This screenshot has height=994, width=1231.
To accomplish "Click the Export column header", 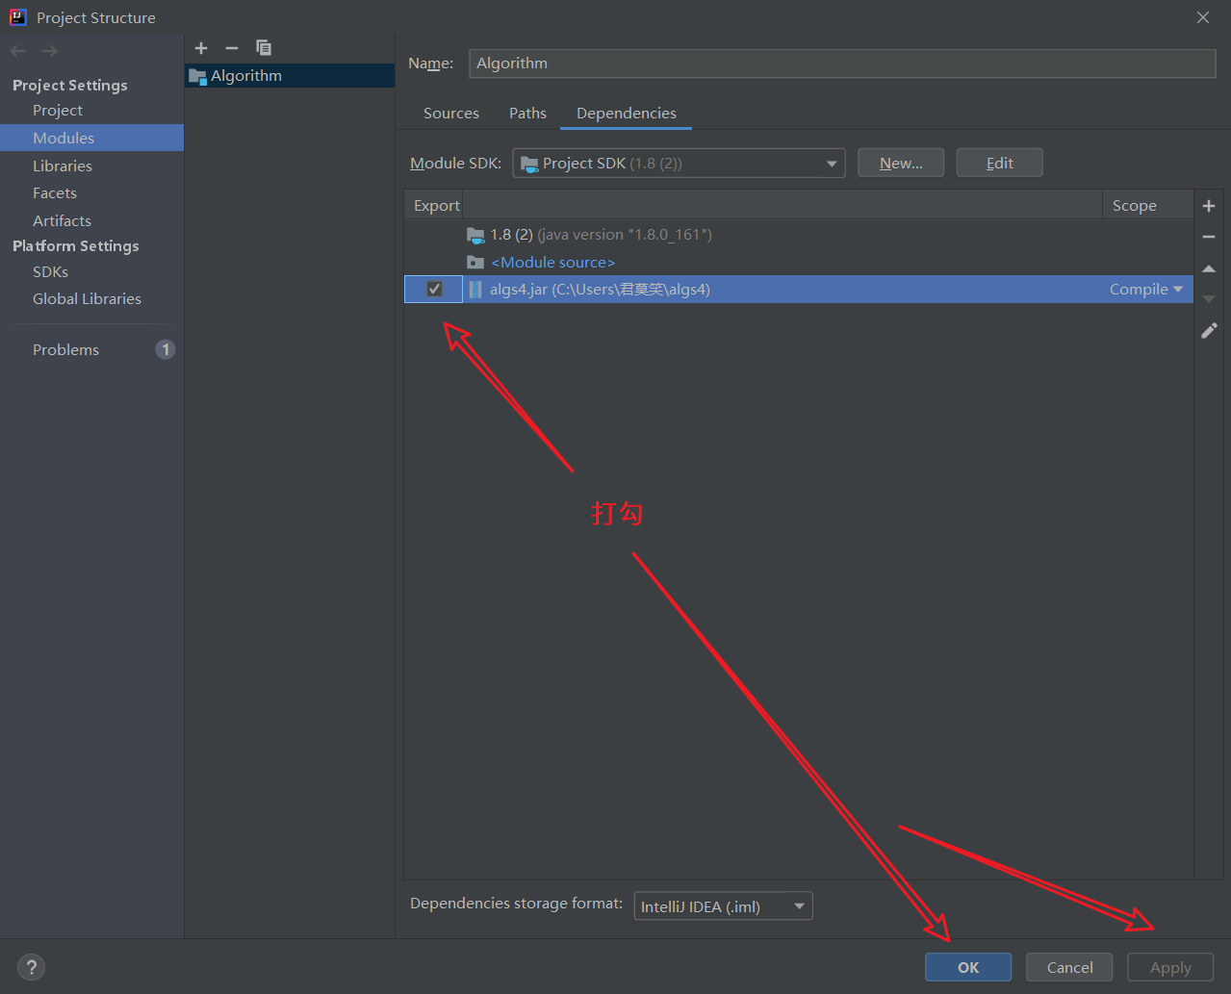I will pyautogui.click(x=436, y=206).
